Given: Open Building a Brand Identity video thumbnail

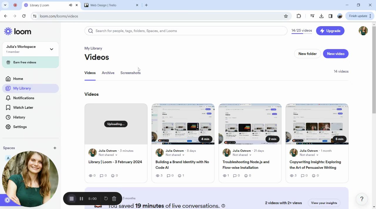Looking at the screenshot, I should pos(183,124).
